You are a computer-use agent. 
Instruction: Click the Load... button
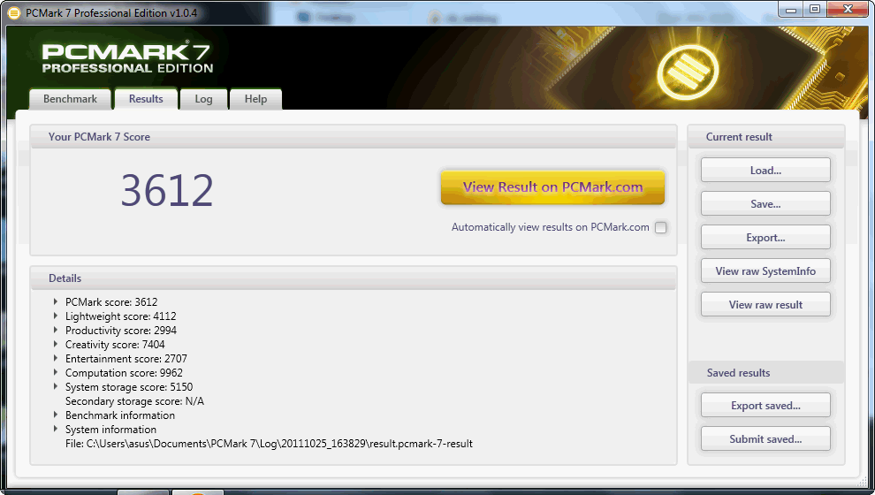point(765,171)
